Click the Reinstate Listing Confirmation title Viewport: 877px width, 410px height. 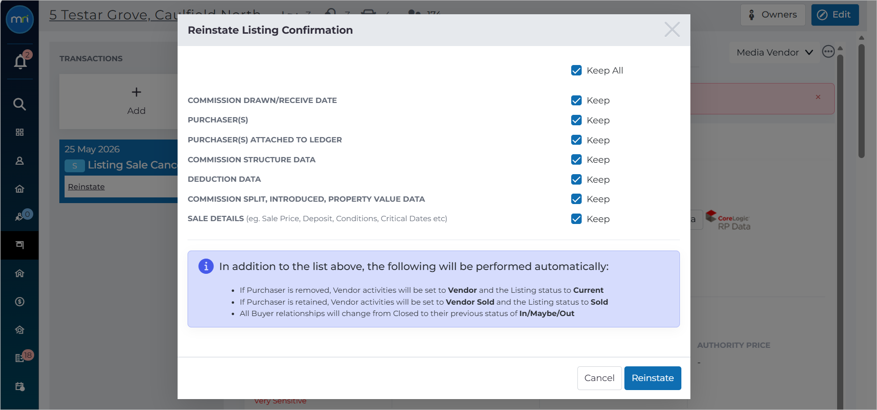(270, 30)
